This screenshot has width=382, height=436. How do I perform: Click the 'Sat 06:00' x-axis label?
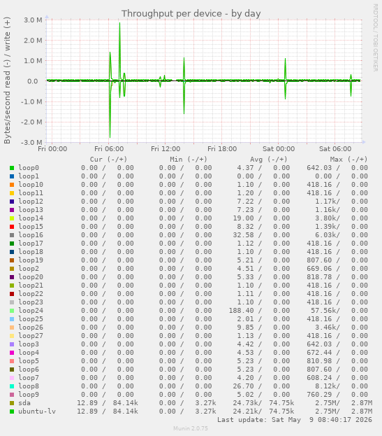[335, 149]
